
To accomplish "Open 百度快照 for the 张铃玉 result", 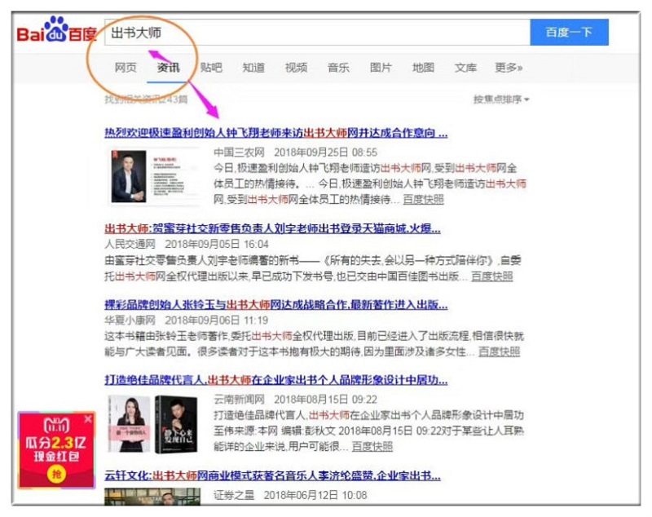I will pyautogui.click(x=499, y=351).
